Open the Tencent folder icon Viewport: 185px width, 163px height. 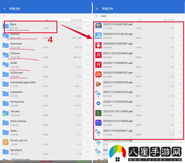click(6, 113)
